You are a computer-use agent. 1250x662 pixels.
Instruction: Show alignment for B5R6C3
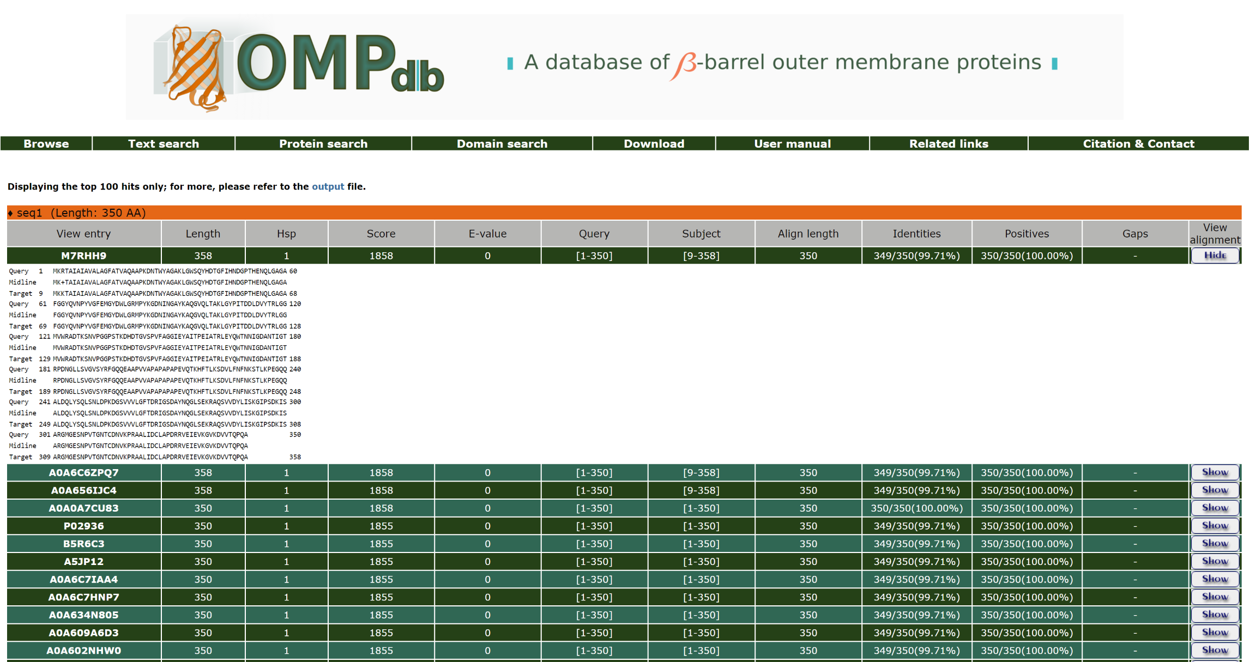pyautogui.click(x=1215, y=543)
